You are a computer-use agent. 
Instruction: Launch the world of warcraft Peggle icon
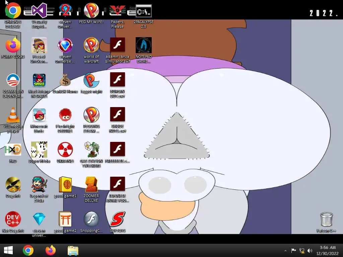point(91,45)
